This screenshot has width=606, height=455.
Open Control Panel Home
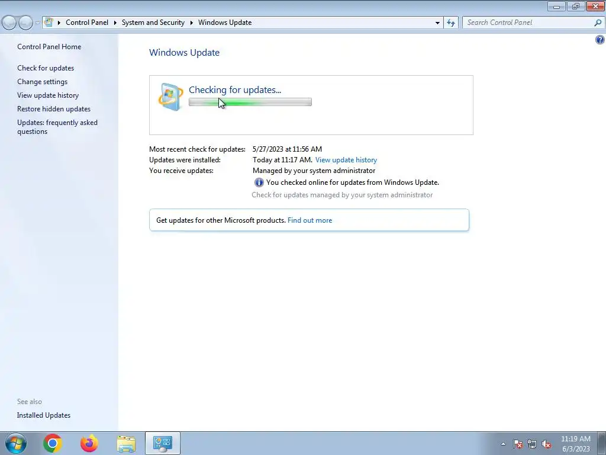49,47
